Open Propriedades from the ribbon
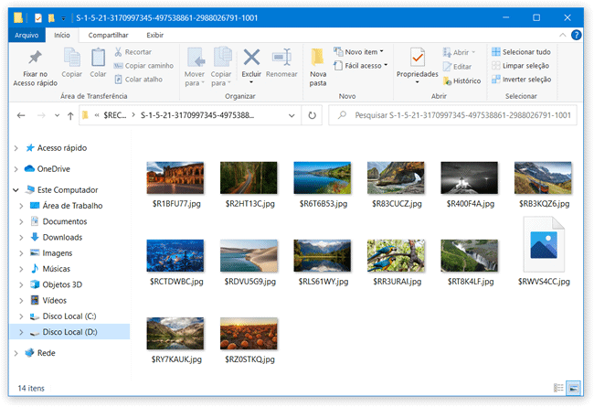The height and width of the screenshot is (407, 594). [417, 62]
